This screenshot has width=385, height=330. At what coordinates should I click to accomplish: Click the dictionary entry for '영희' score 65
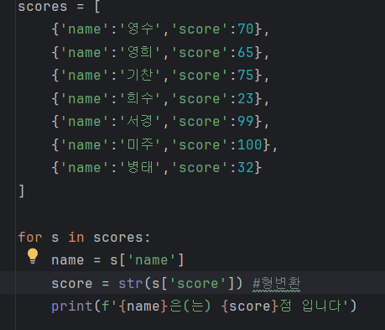160,53
